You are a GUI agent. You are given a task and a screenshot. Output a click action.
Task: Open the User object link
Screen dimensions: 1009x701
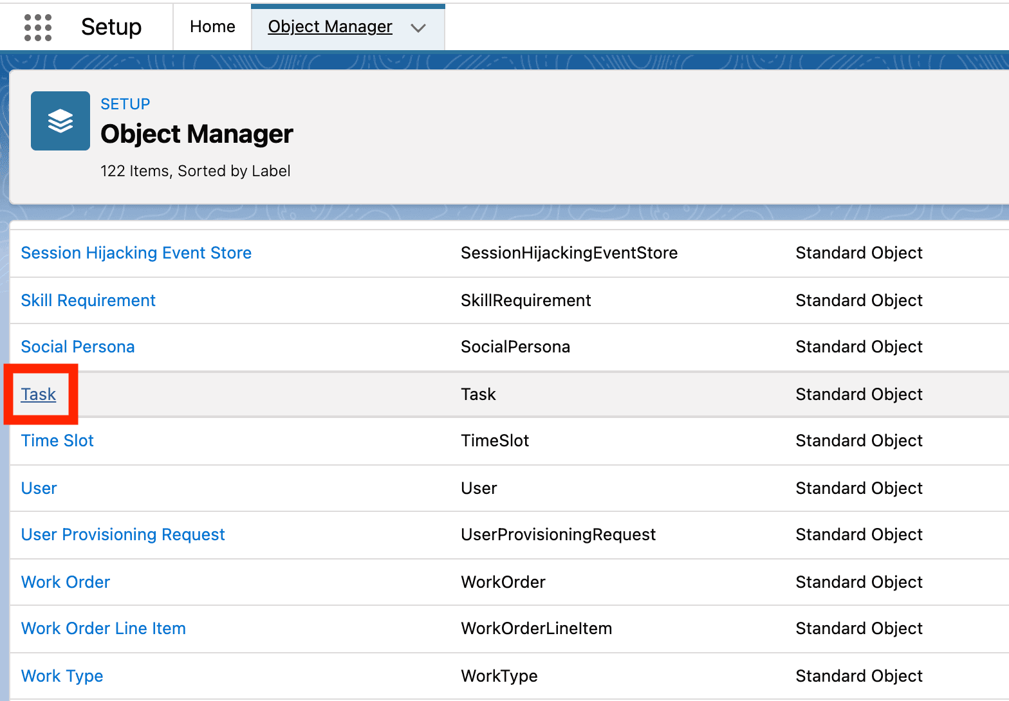pos(39,488)
